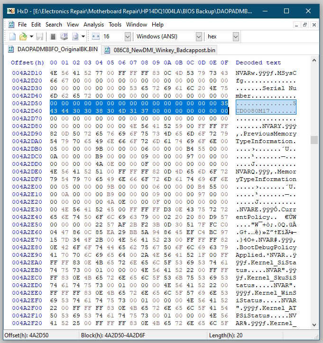
Task: Click offset row 004A2D80
Action: point(27,126)
